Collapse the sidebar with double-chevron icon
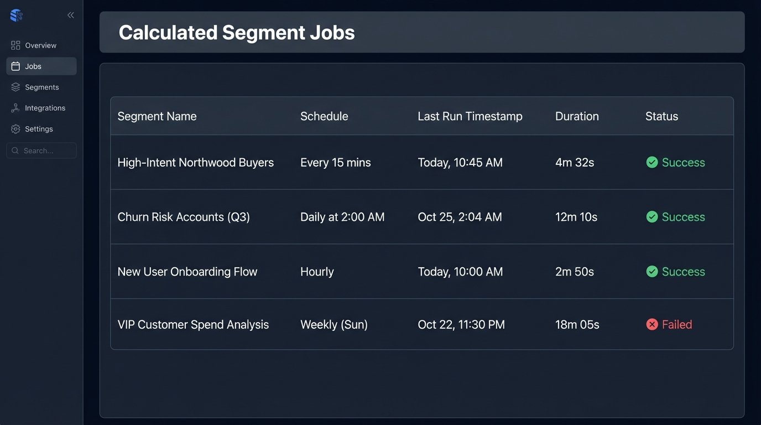Image resolution: width=761 pixels, height=425 pixels. 71,15
